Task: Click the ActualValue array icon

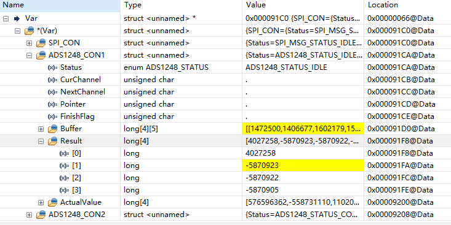Action: (x=53, y=203)
